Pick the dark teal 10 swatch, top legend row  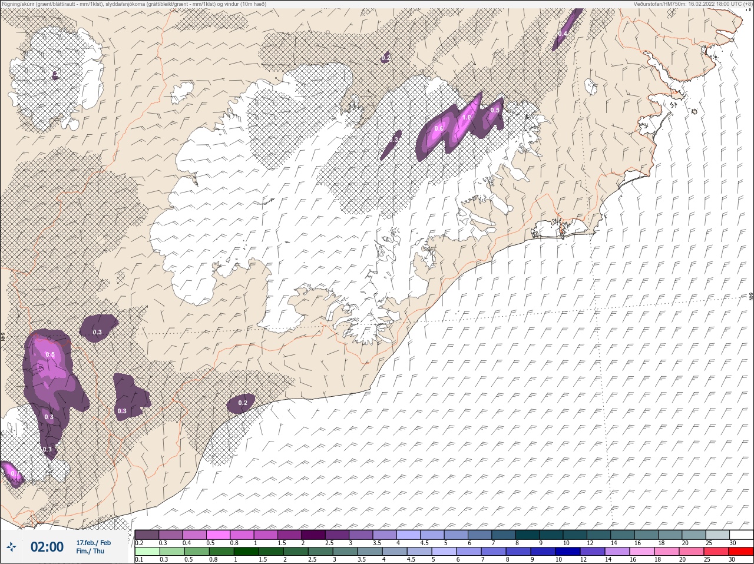coord(575,535)
